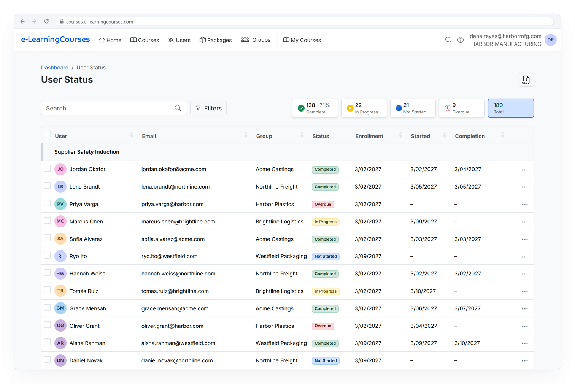The height and width of the screenshot is (384, 575).
Task: Open the Packages navigation item
Action: pos(216,40)
